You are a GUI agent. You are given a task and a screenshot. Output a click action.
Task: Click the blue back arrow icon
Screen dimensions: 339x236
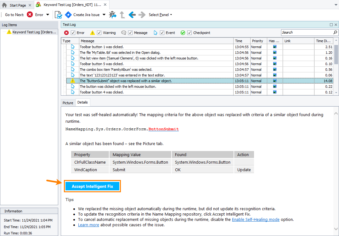pos(132,15)
